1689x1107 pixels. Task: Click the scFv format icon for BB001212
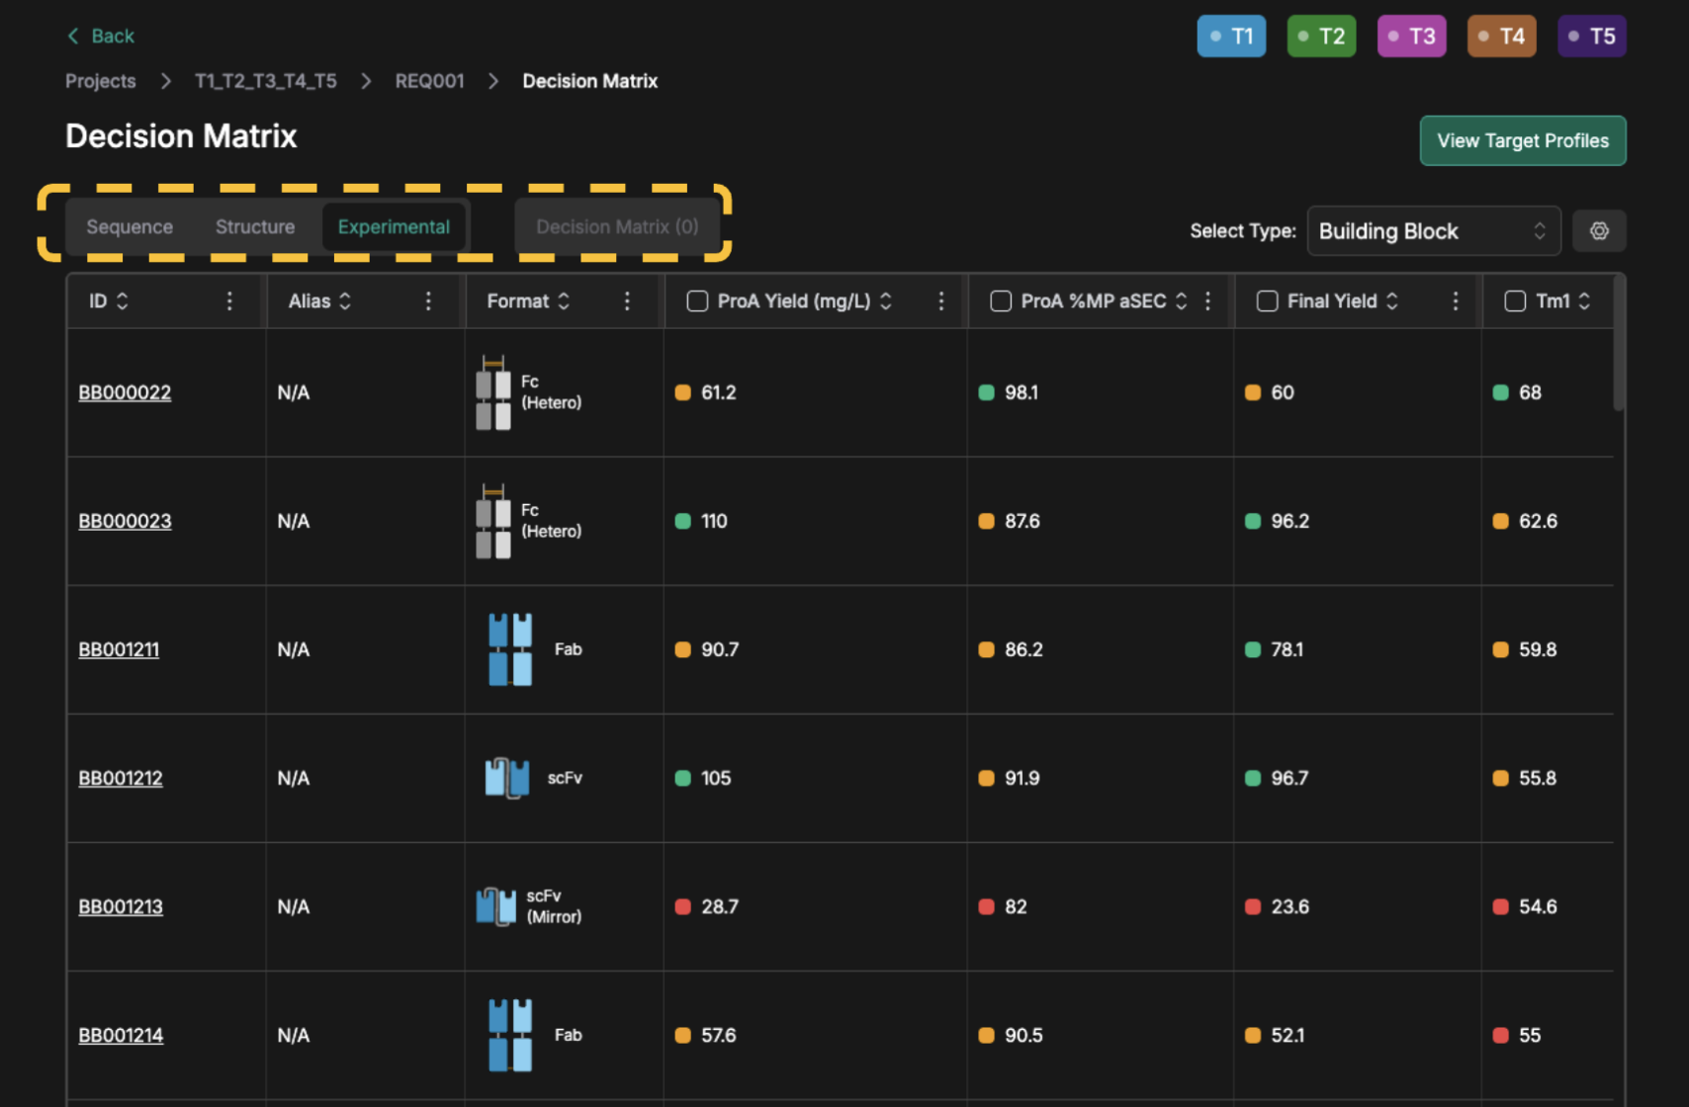point(507,778)
